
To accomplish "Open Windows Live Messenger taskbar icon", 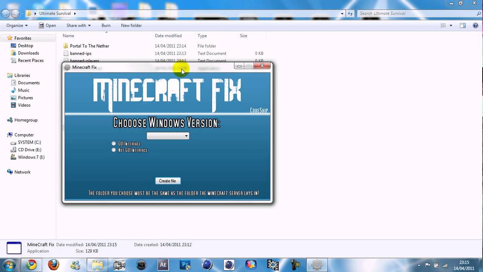I will (75, 265).
